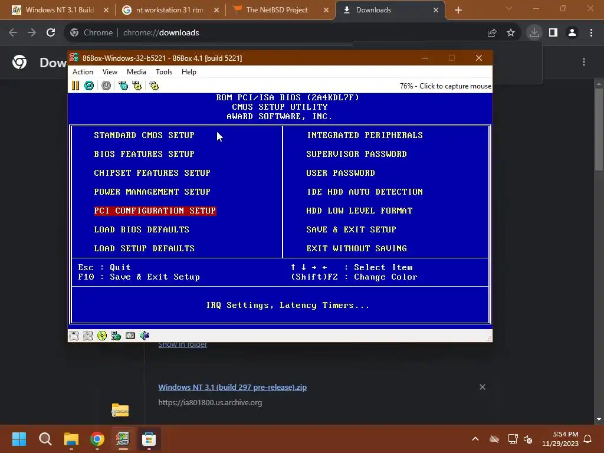Switch to The NetBSD Project tab

pyautogui.click(x=277, y=10)
